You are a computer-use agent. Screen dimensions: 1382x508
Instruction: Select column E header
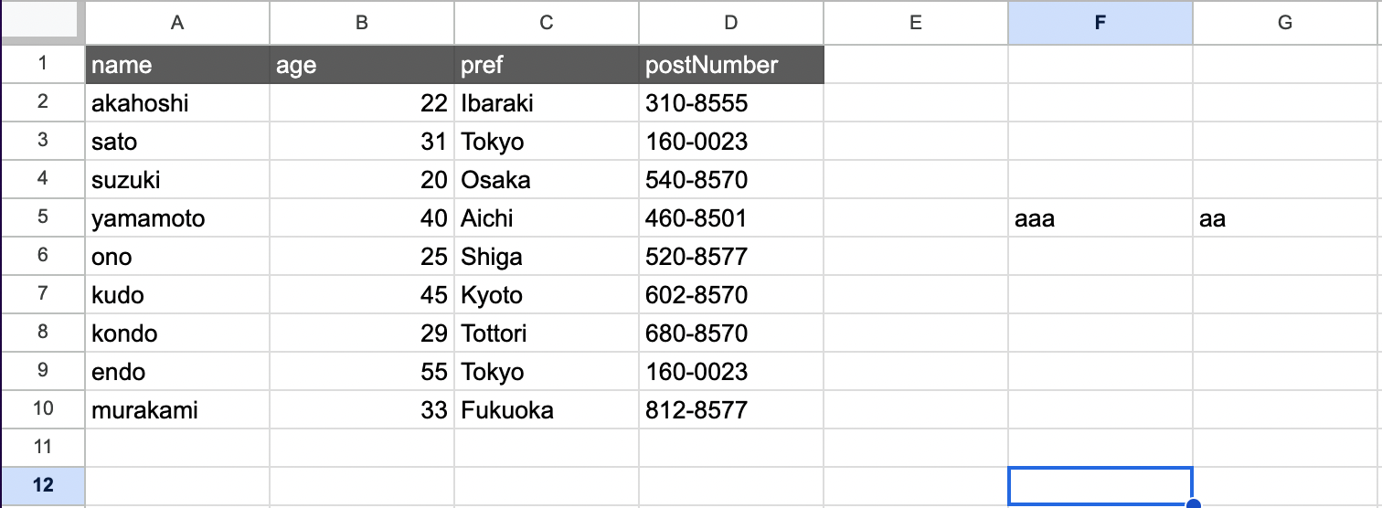[x=916, y=23]
